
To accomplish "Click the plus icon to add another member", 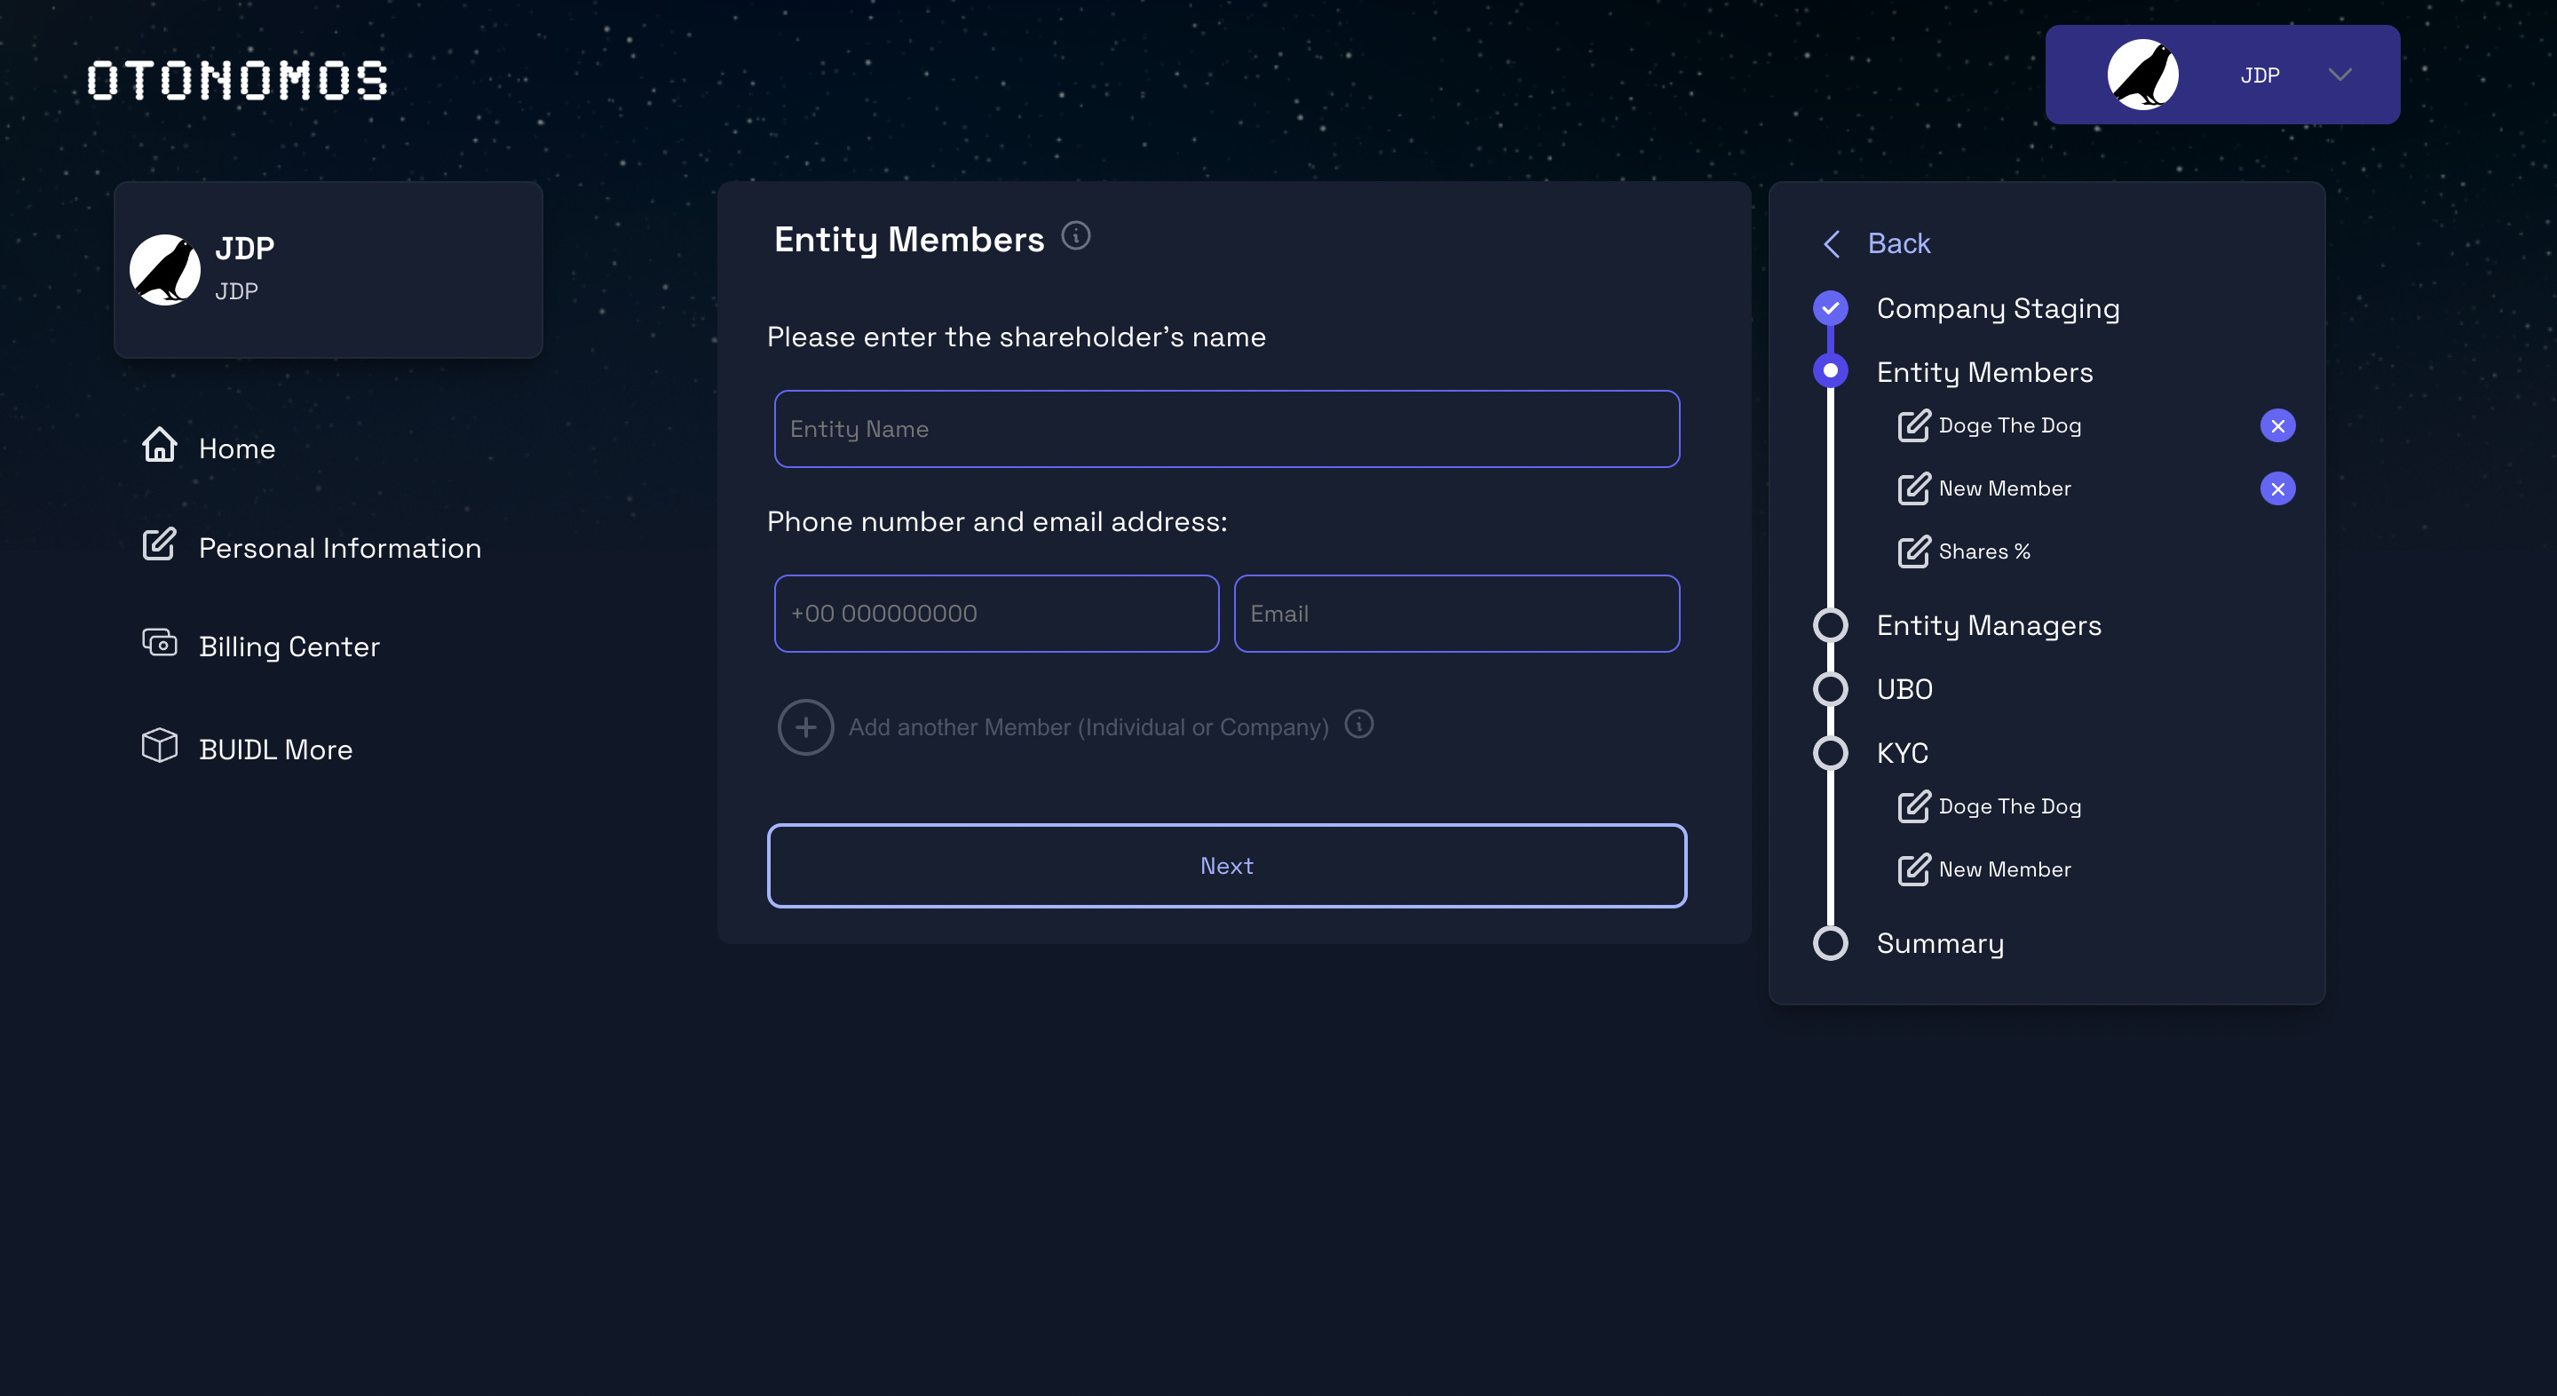I will 805,726.
